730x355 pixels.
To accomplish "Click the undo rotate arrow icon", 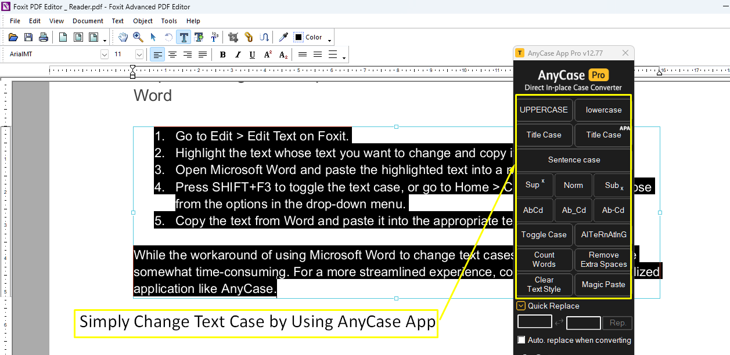I will pos(168,37).
